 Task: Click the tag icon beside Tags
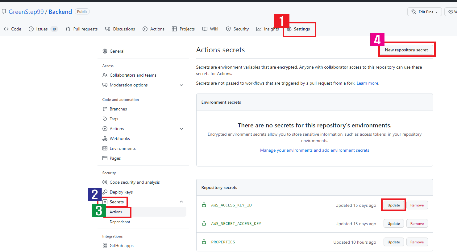[105, 119]
